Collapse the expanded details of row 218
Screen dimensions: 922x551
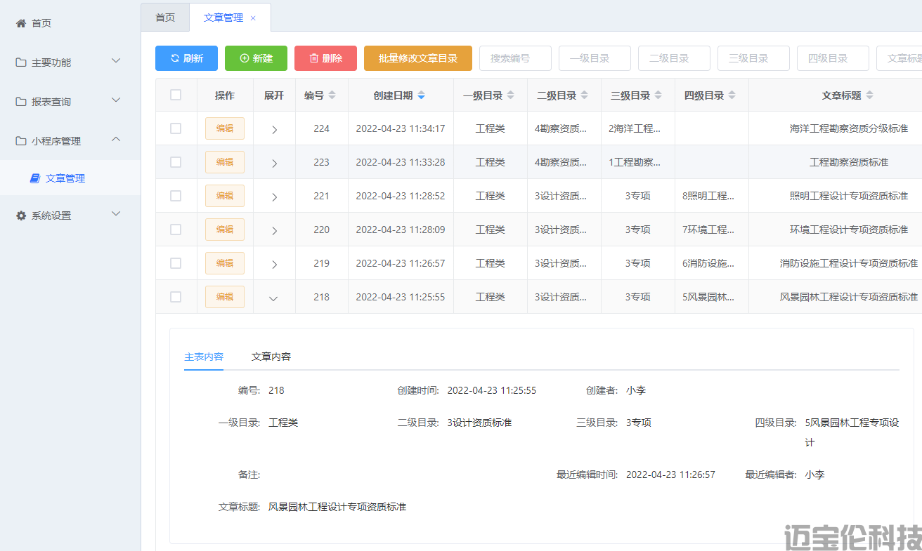274,298
